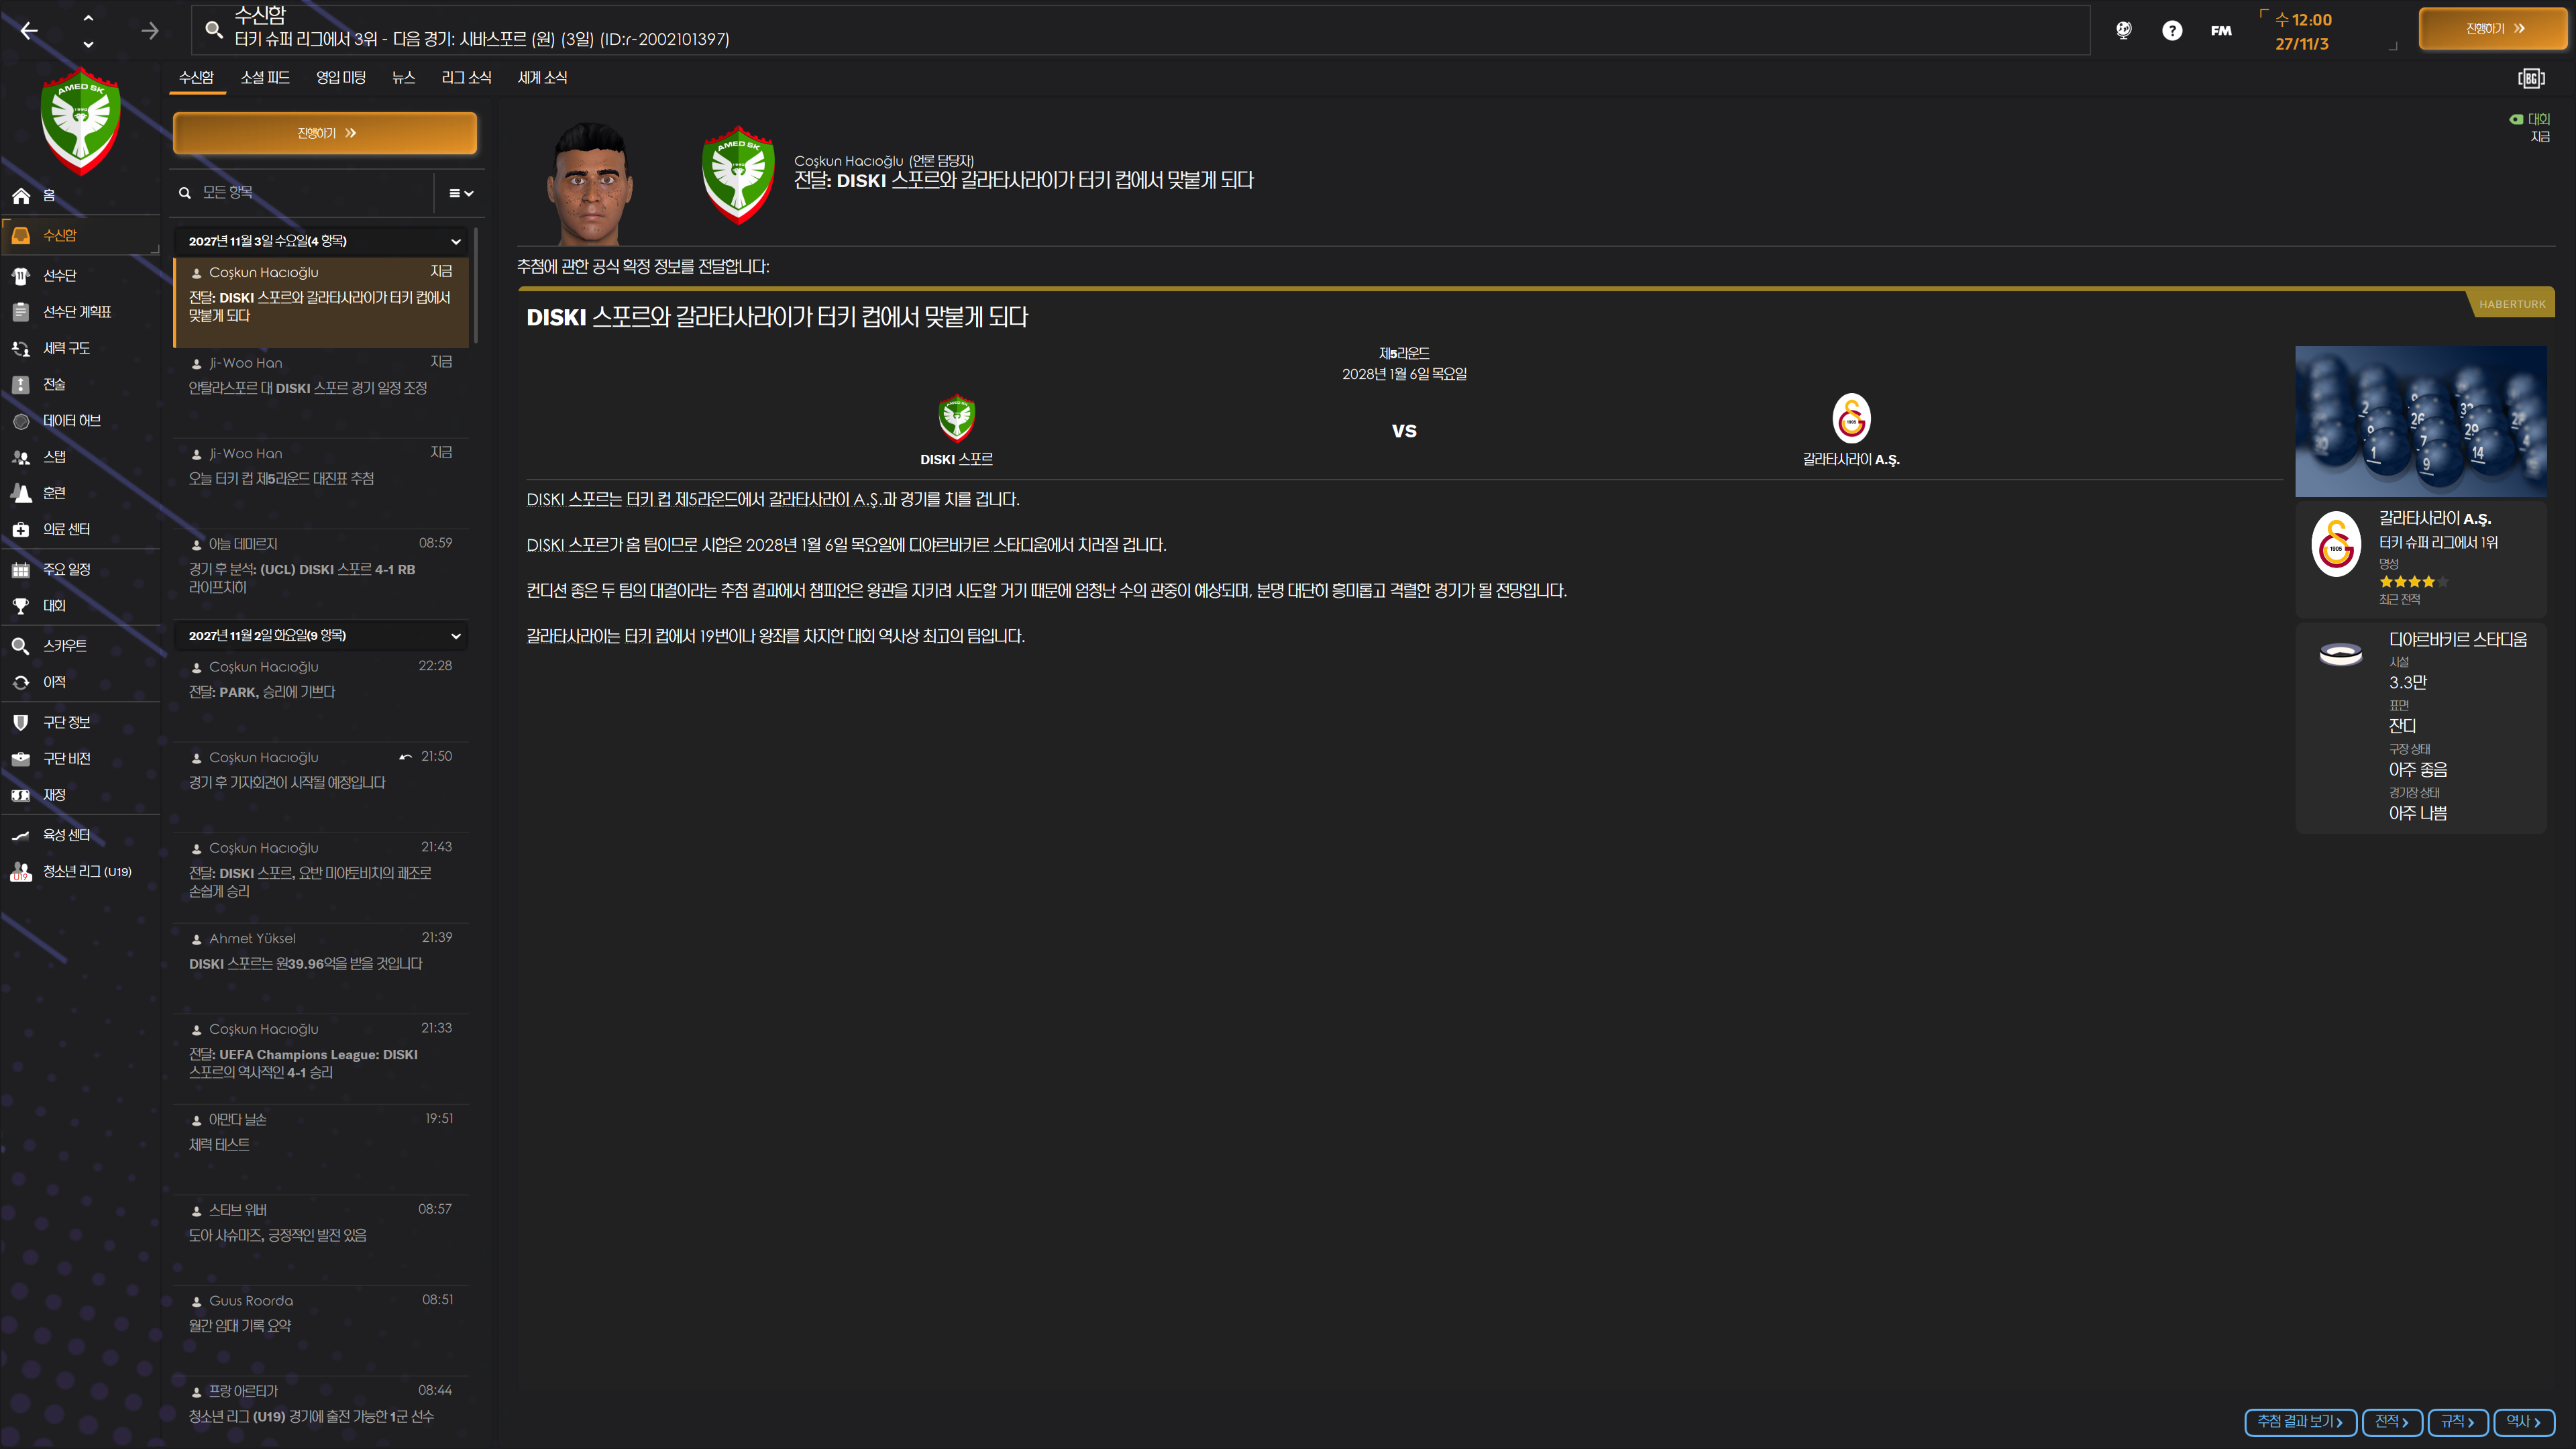Collapse the 2027년 11월 2일 message group
2576x1449 pixels.
tap(456, 636)
